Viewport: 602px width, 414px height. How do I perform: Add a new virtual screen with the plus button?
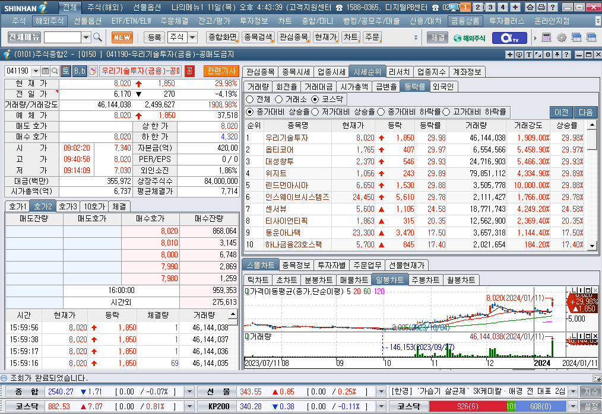pos(515,7)
